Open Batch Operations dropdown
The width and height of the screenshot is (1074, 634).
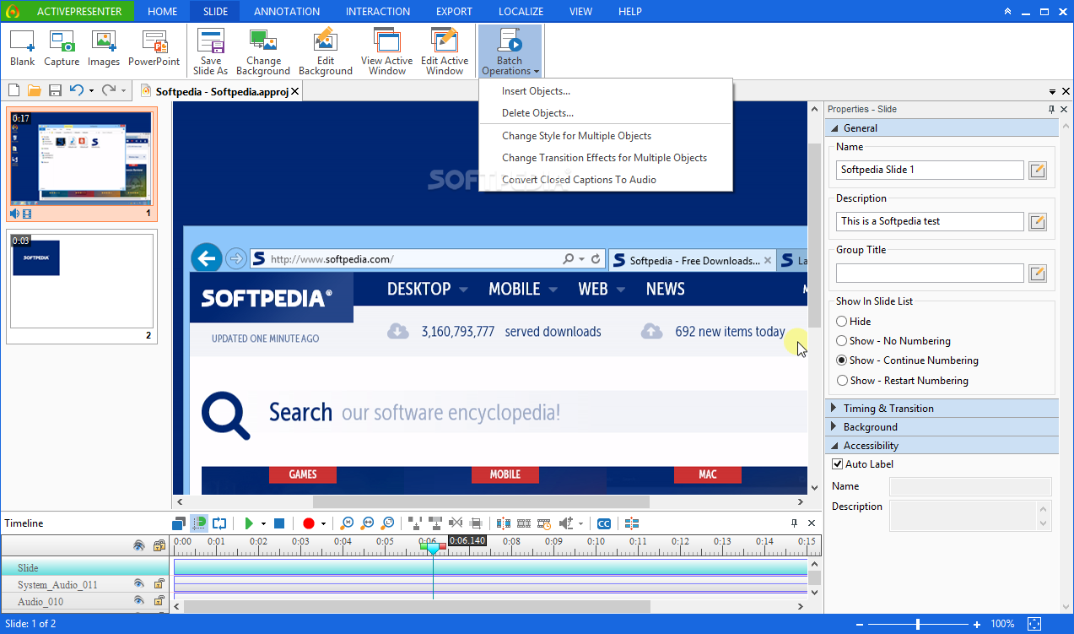(510, 52)
